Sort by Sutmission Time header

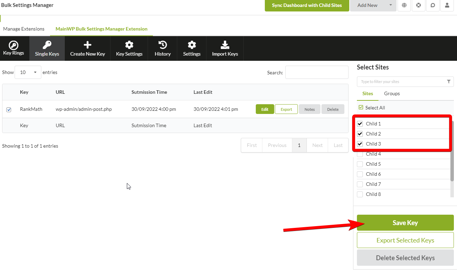pyautogui.click(x=149, y=92)
